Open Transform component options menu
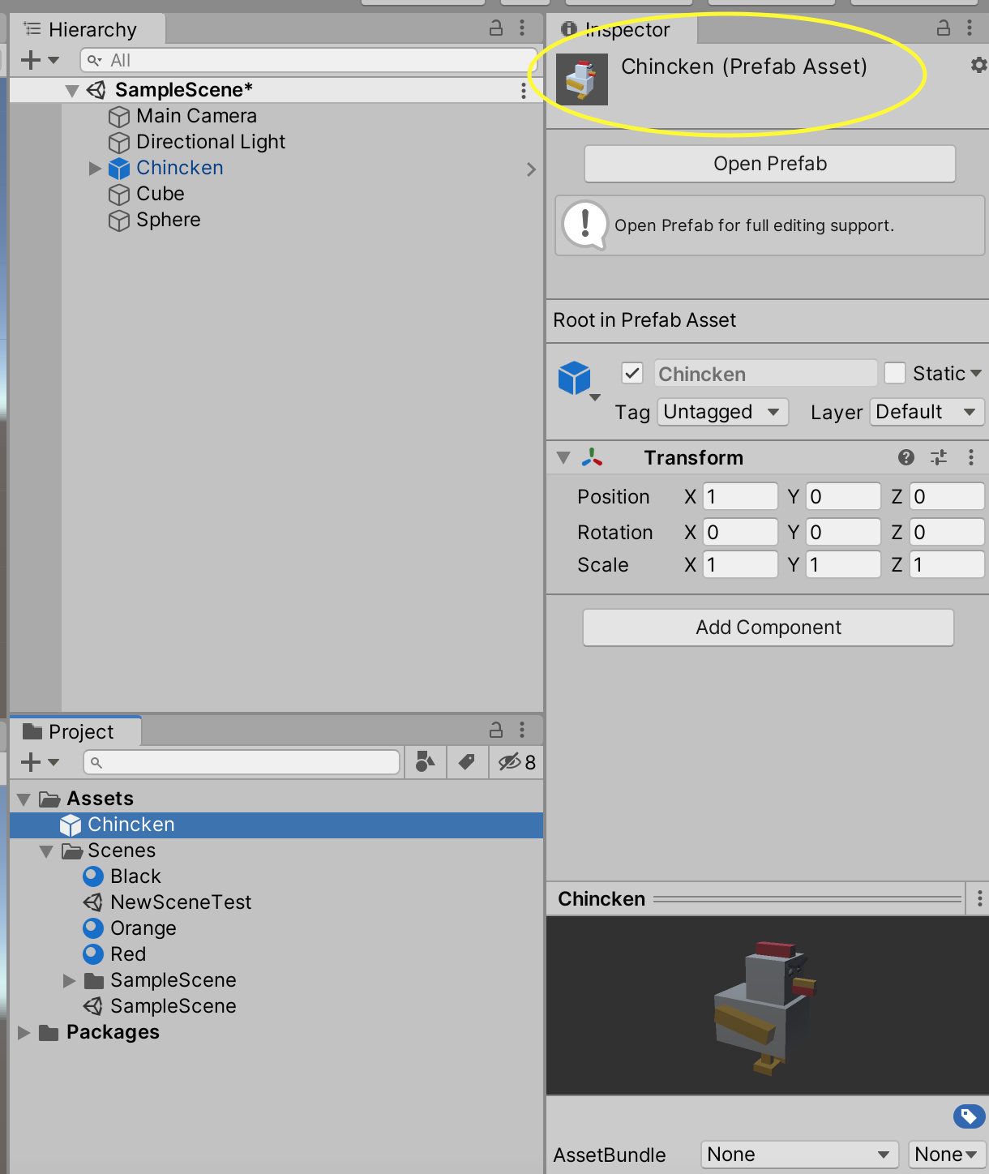This screenshot has height=1174, width=989. (x=971, y=457)
